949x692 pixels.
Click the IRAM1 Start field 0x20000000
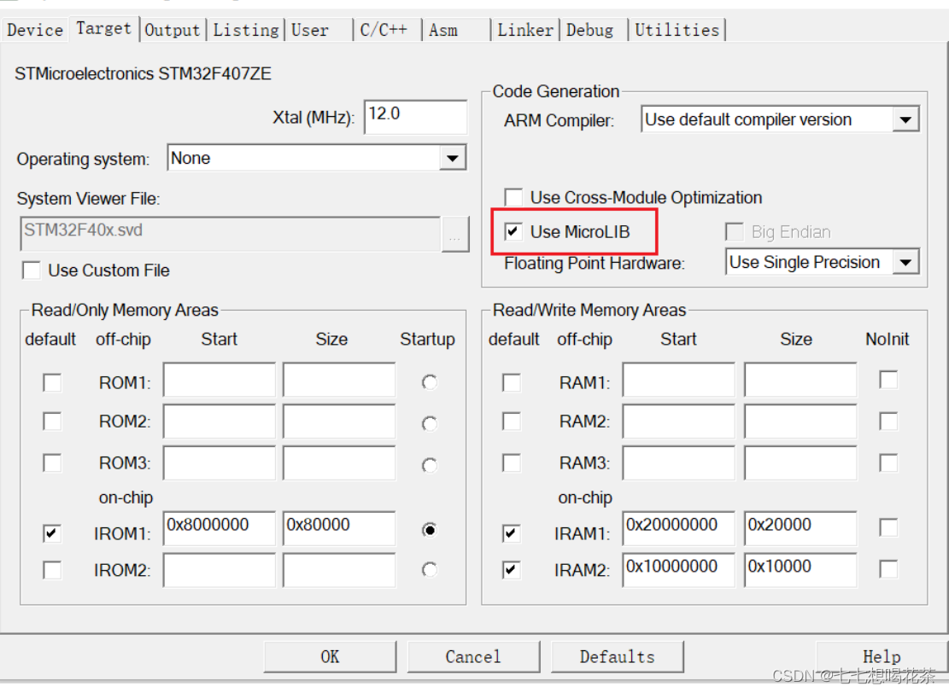coord(678,528)
